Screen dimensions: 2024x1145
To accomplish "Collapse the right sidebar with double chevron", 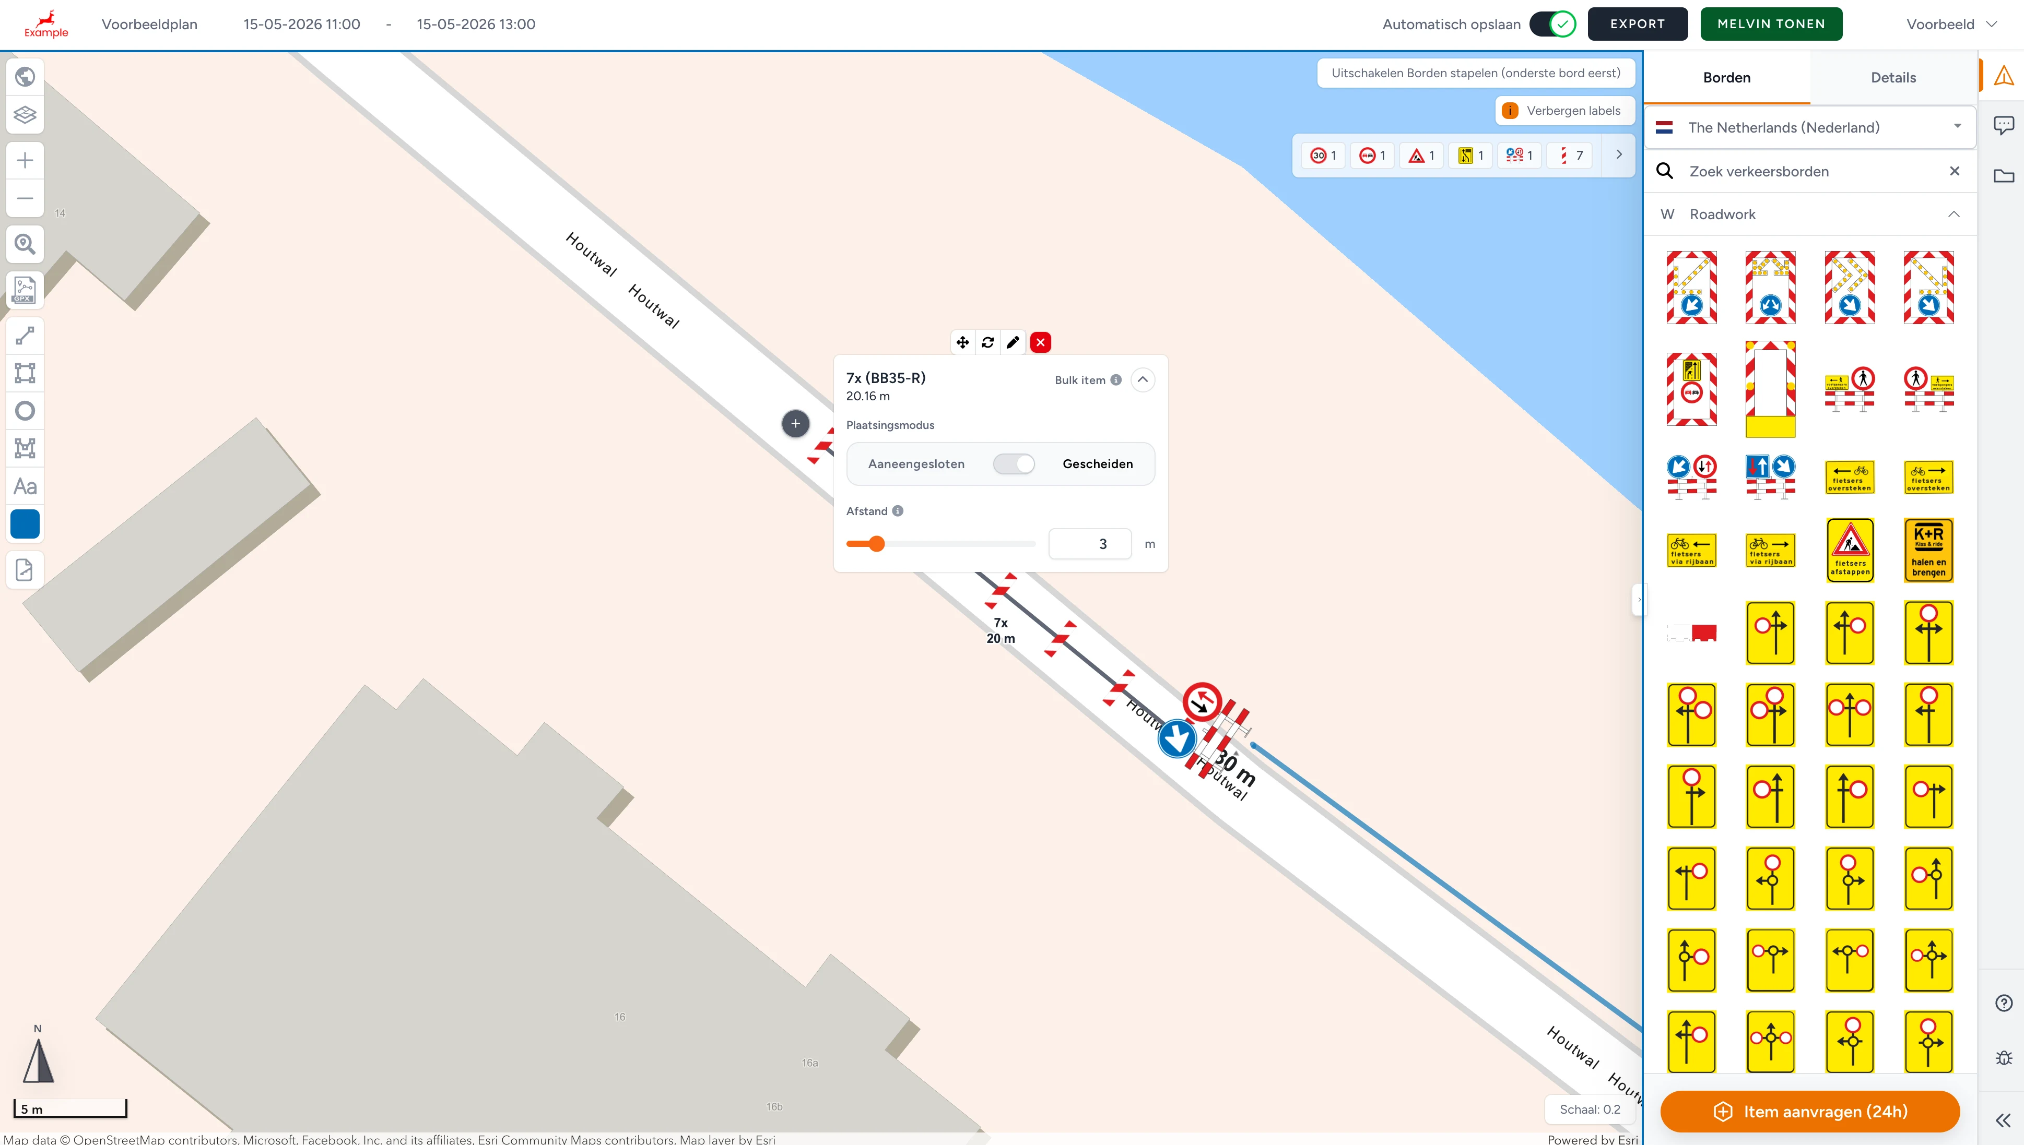I will click(2003, 1120).
